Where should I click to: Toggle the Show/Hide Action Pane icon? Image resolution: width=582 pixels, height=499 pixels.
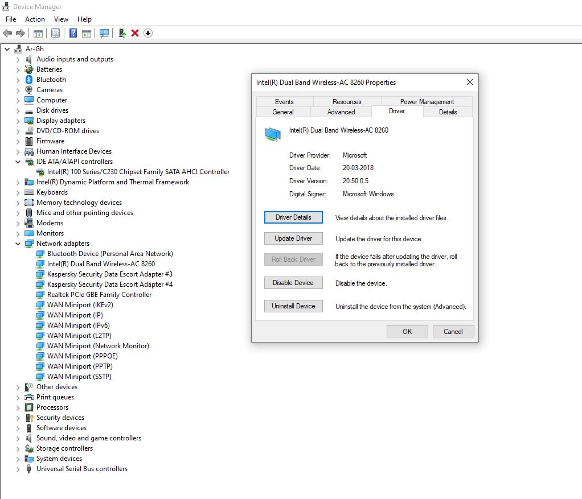pyautogui.click(x=87, y=34)
